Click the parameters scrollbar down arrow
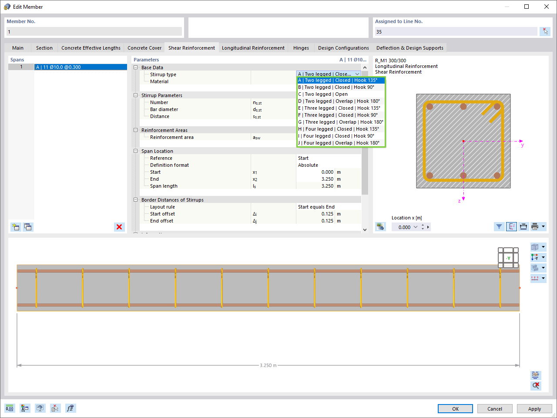The image size is (557, 418). pos(365,229)
